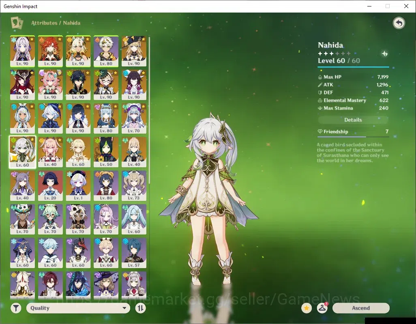Click the Max Stamina 240 stat row
The height and width of the screenshot is (324, 416).
(x=353, y=108)
